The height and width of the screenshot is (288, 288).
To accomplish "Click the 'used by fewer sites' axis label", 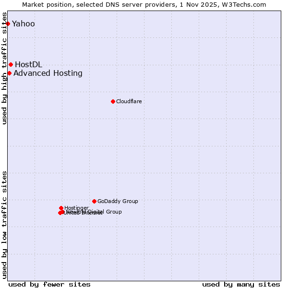I will 49,284.
